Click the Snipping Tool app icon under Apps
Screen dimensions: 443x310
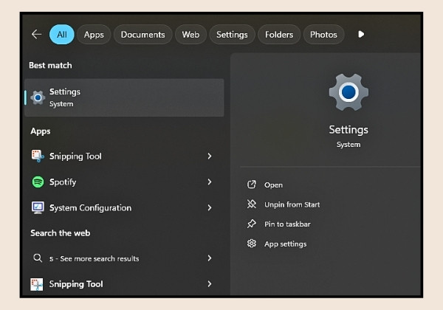coord(38,156)
